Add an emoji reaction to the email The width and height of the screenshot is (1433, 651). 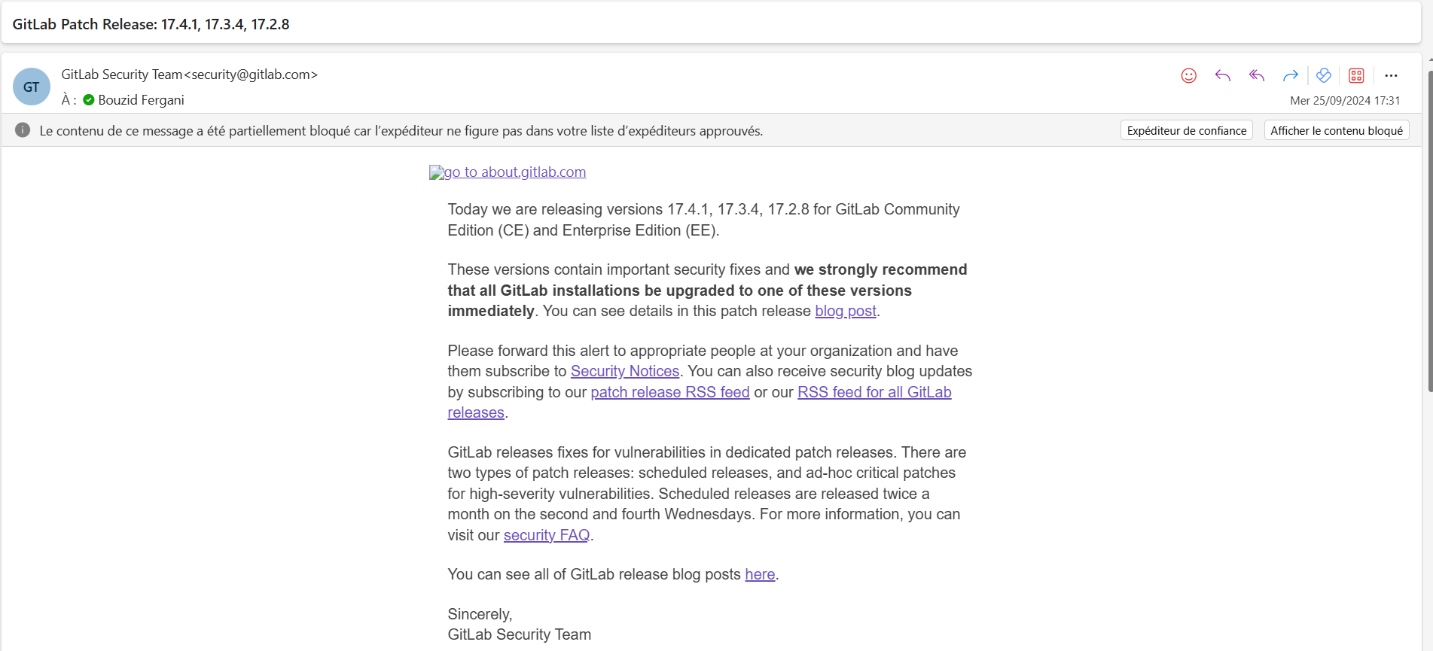point(1188,75)
